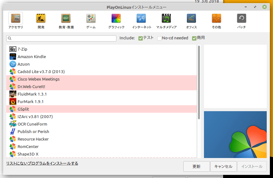Click the GSplit clover icon

pyautogui.click(x=13, y=109)
